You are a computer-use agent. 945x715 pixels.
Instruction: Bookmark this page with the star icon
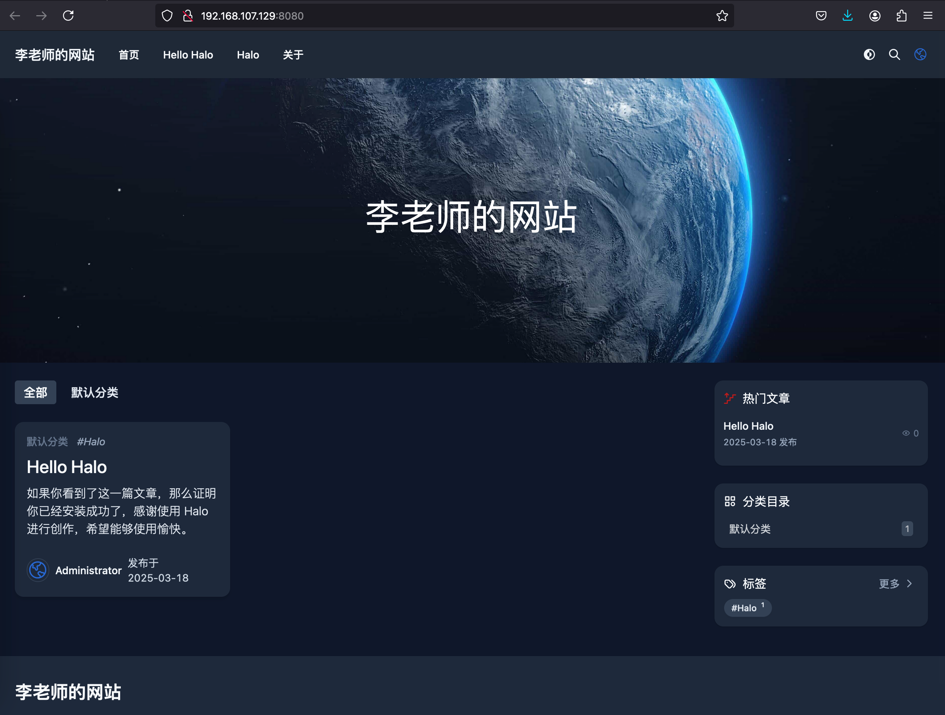pos(722,16)
